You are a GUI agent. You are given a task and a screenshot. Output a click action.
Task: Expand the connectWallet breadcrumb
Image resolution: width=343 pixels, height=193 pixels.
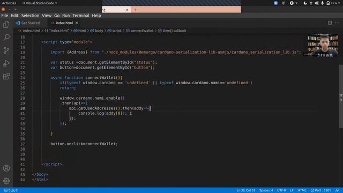[x=139, y=31]
